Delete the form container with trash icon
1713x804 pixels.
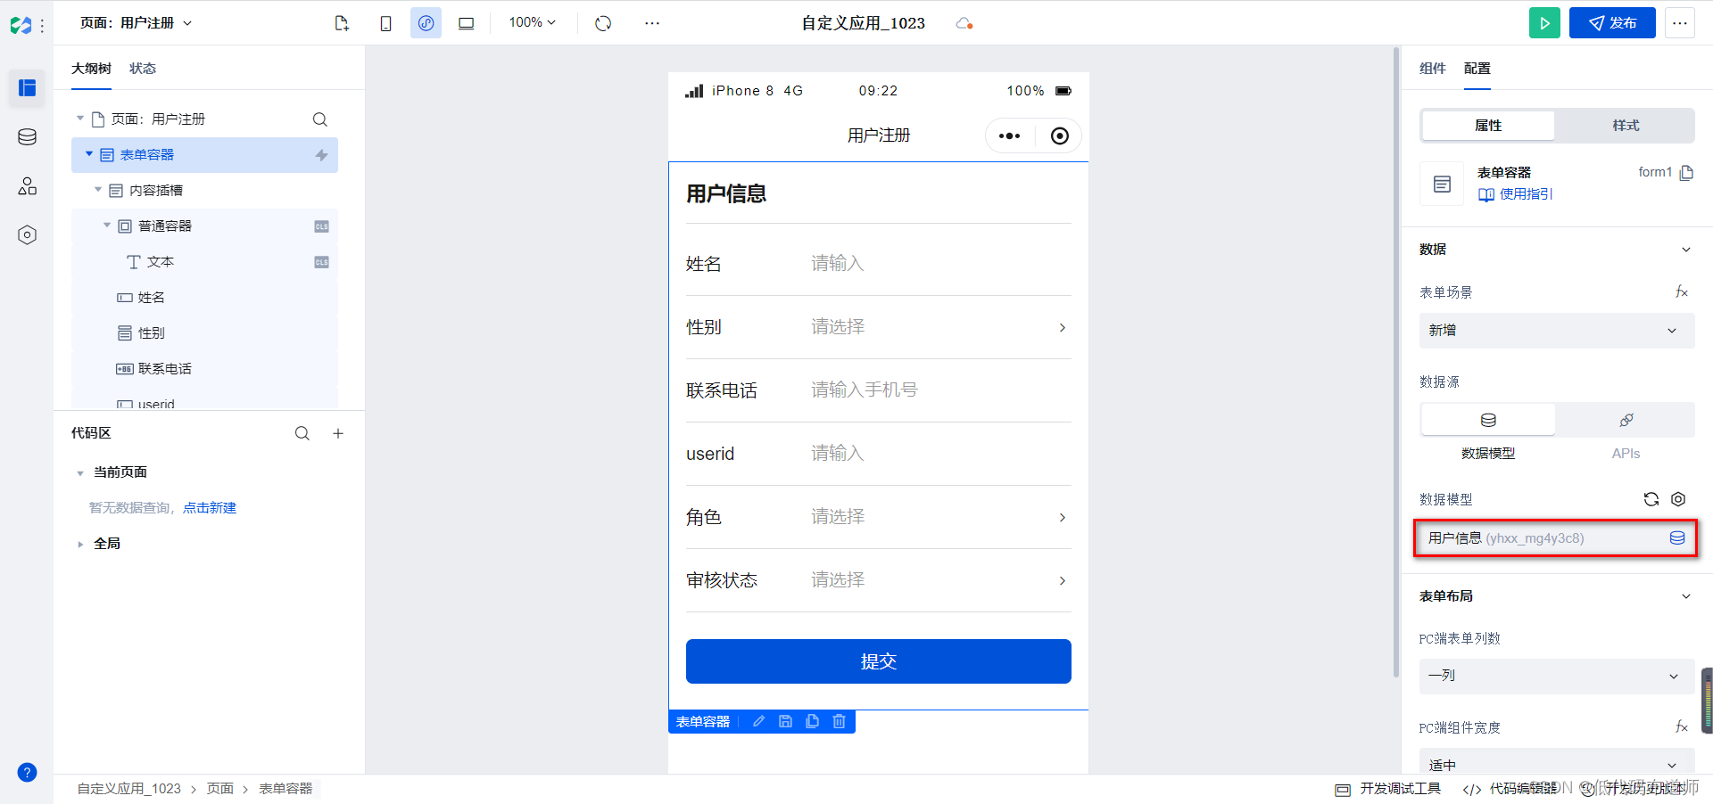point(839,721)
